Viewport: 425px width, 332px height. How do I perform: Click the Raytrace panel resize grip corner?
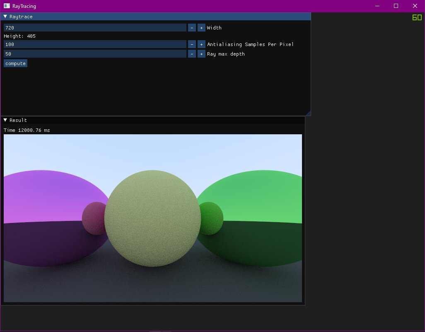(308, 113)
